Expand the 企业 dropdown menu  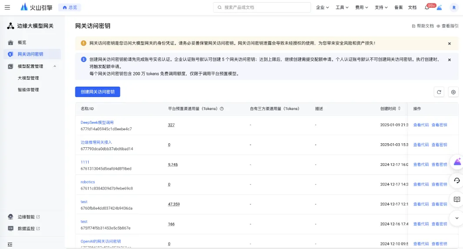coord(322,7)
